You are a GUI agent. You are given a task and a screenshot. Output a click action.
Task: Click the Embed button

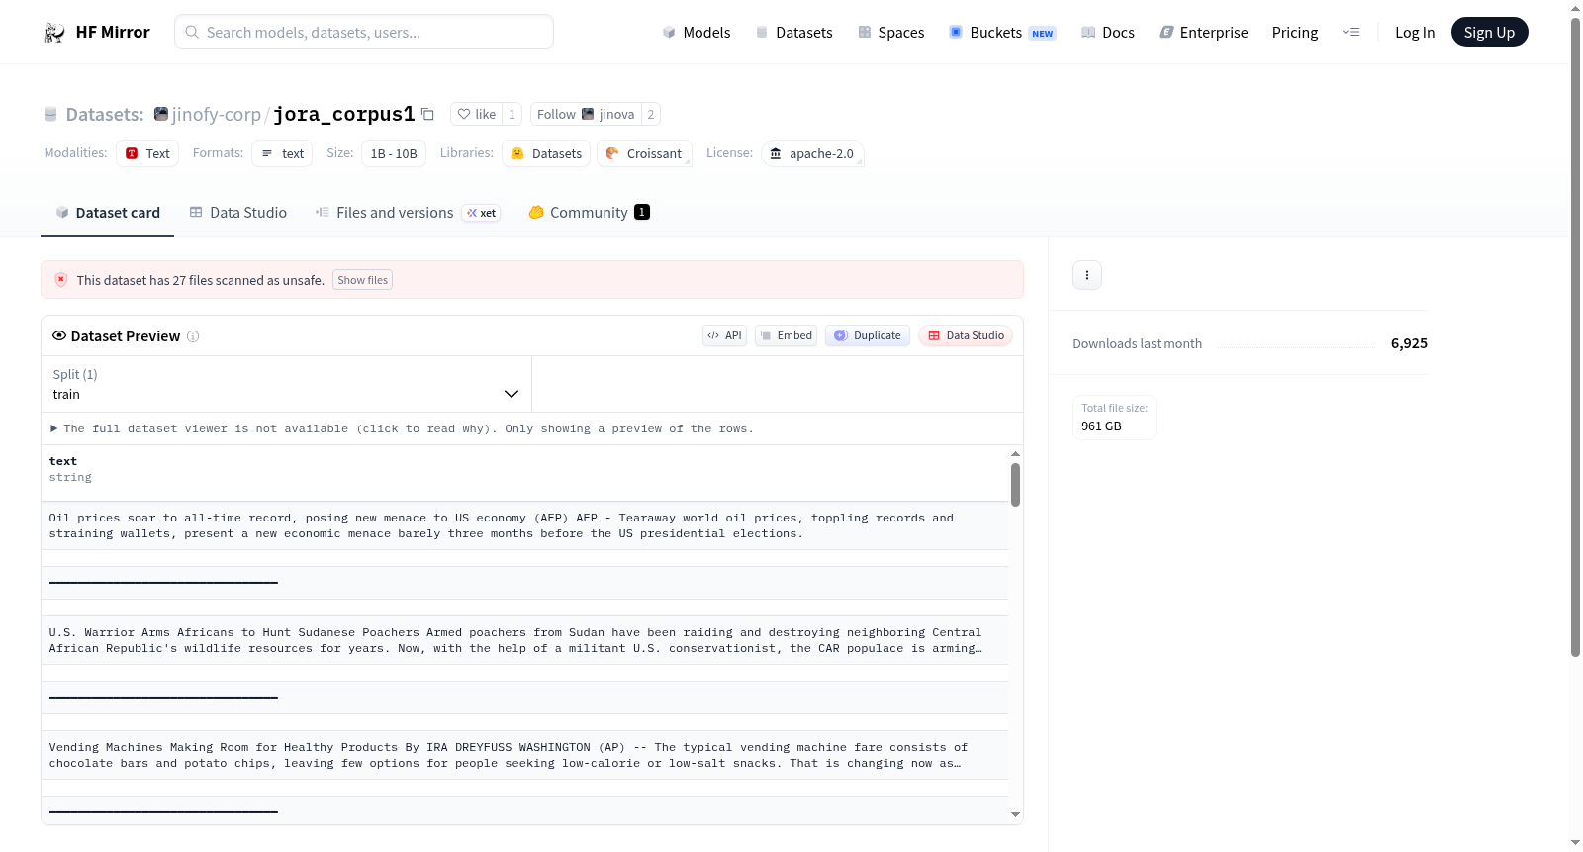coord(787,335)
